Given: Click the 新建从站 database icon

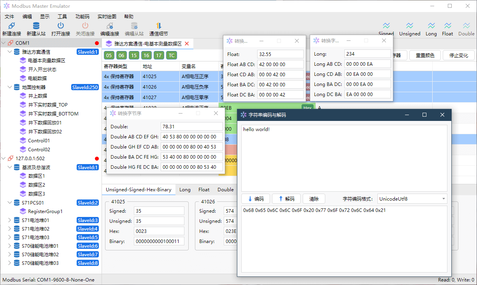Looking at the screenshot, I should [x=36, y=26].
